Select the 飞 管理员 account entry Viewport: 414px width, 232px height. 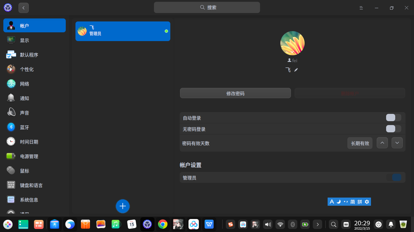pyautogui.click(x=123, y=31)
